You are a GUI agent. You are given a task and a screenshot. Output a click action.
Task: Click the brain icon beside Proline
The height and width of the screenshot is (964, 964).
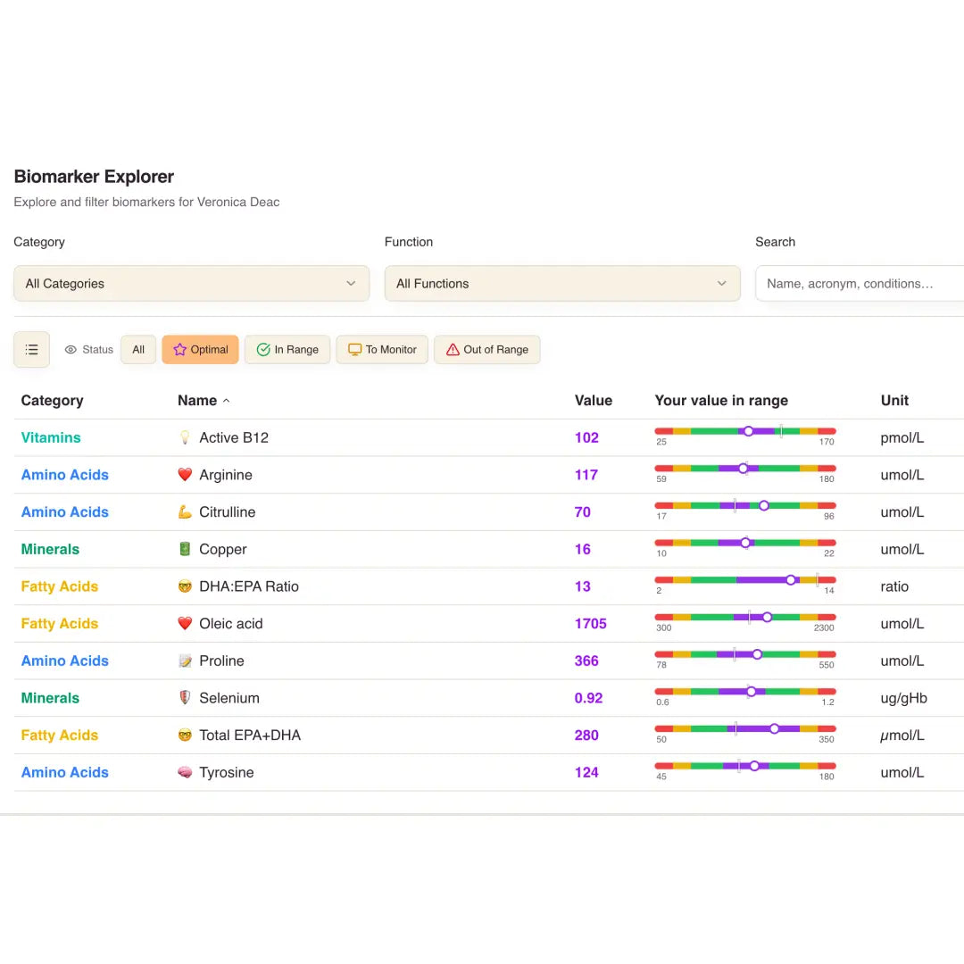185,661
